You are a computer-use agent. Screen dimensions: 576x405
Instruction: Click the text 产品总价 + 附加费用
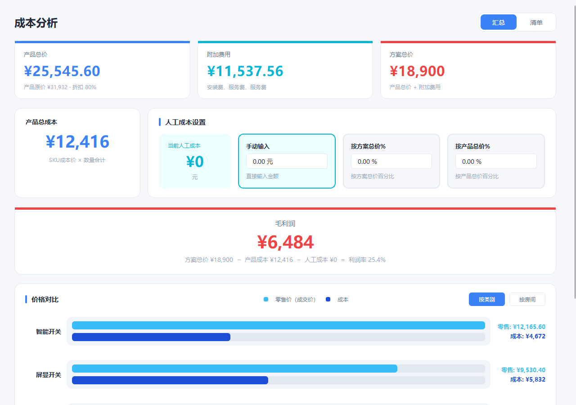click(x=415, y=87)
